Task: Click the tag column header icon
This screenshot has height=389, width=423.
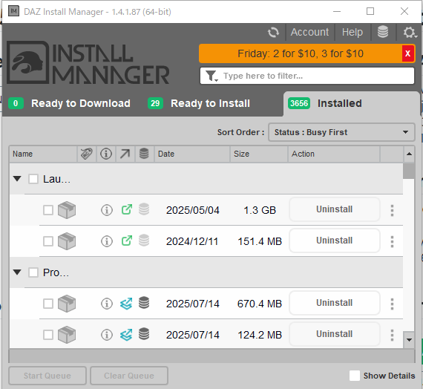Action: [87, 154]
